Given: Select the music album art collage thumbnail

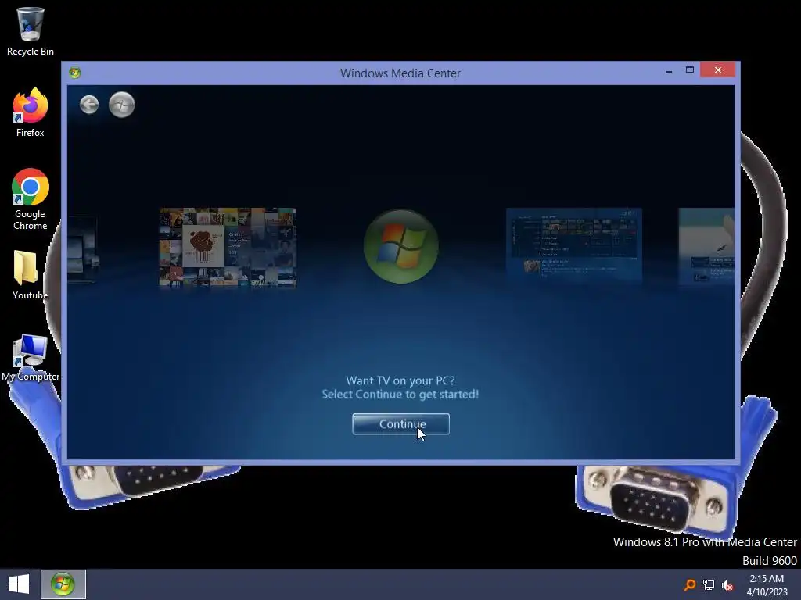Looking at the screenshot, I should coord(228,247).
